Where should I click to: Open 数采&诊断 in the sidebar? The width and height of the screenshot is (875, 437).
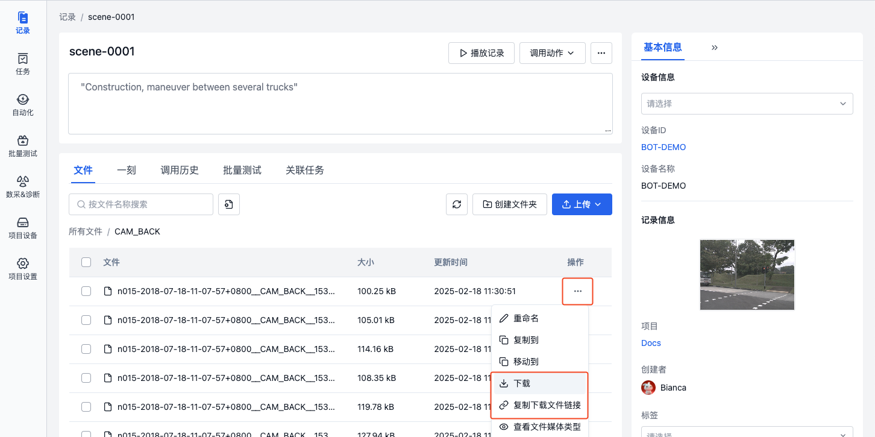(x=23, y=187)
